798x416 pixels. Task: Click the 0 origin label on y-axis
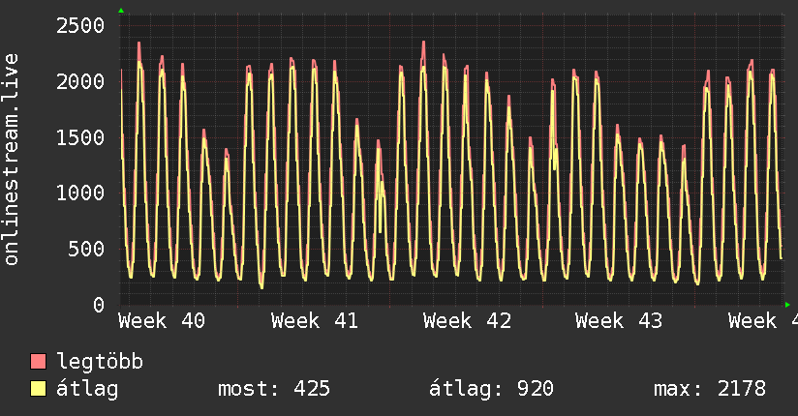pos(98,306)
